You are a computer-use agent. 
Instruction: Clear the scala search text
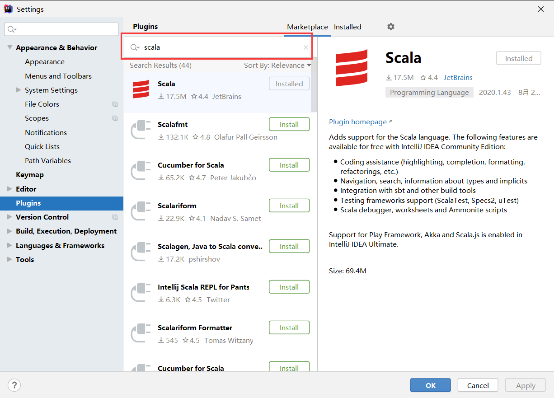306,47
